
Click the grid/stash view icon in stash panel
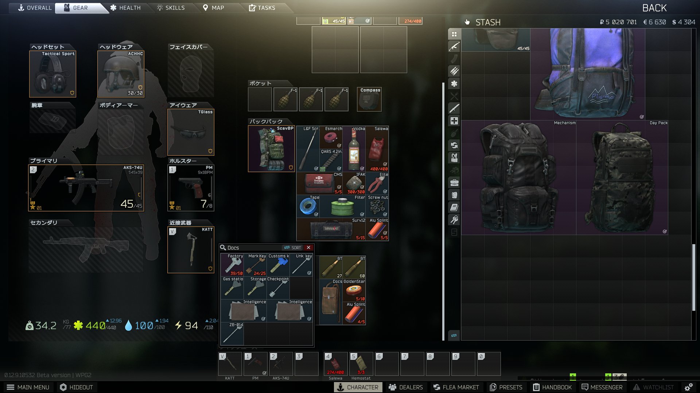[454, 33]
